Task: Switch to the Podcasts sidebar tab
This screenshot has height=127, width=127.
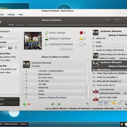Action: 10,104
